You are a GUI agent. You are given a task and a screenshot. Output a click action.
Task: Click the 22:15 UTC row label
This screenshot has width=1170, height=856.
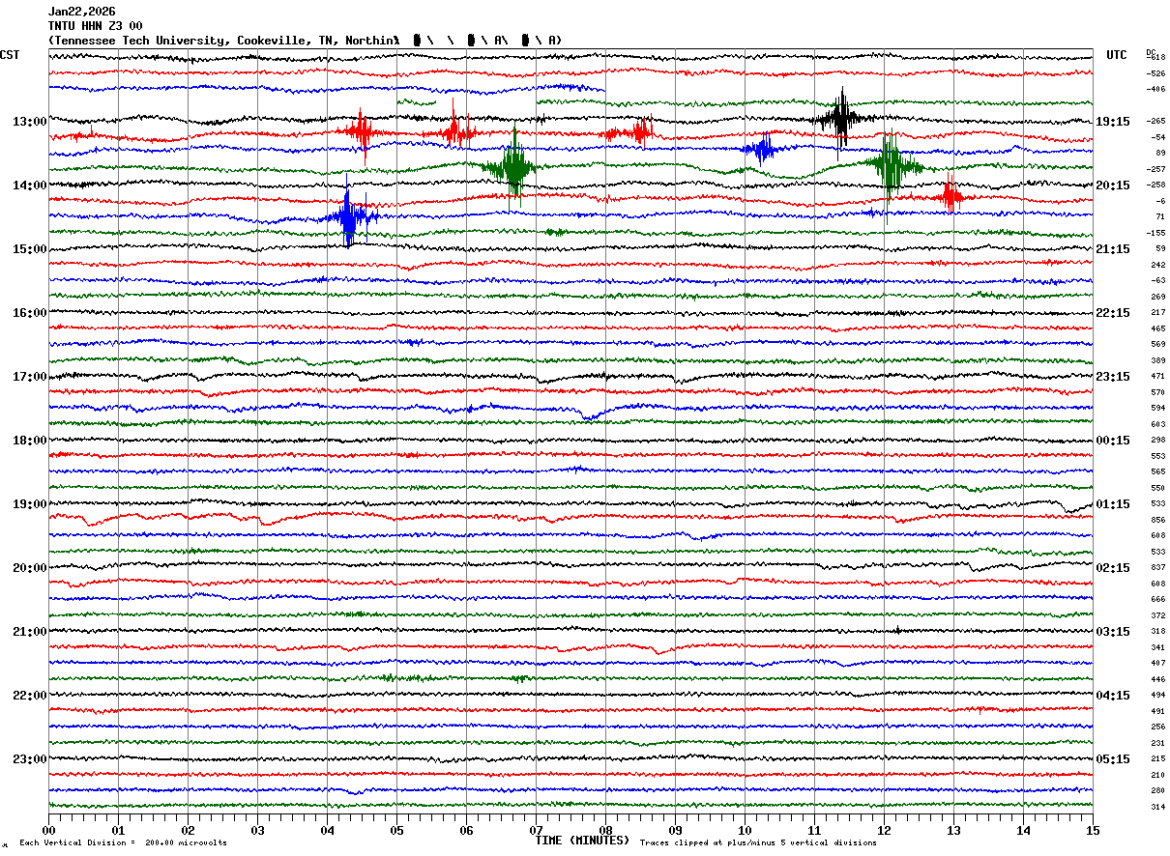tap(1113, 313)
